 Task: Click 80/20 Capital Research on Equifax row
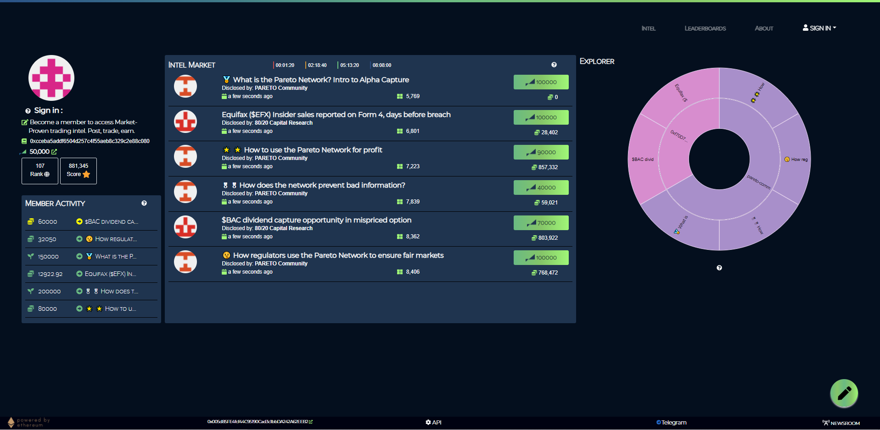(x=284, y=123)
